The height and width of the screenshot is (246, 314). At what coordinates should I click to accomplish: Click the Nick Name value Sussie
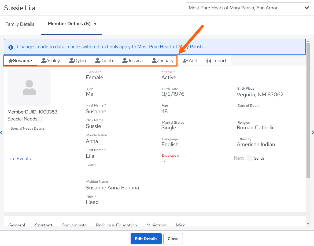(x=93, y=126)
